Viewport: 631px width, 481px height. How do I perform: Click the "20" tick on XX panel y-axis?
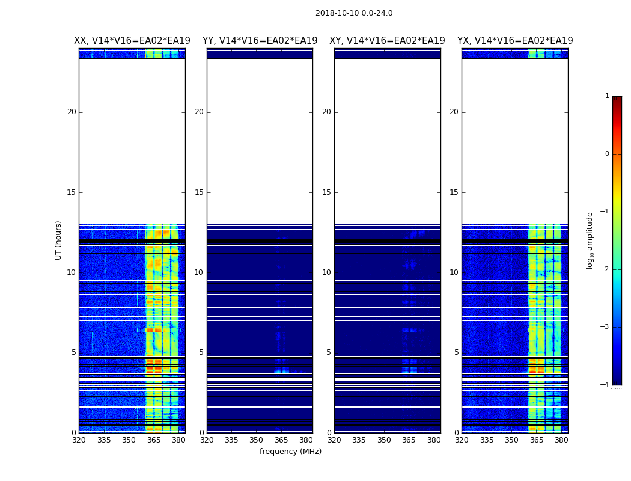[x=72, y=112]
